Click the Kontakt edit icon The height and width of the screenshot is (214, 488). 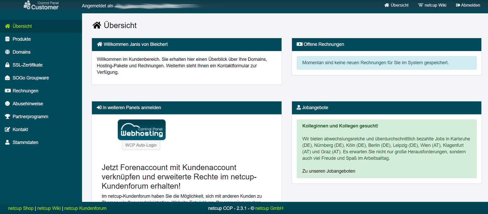click(8, 129)
